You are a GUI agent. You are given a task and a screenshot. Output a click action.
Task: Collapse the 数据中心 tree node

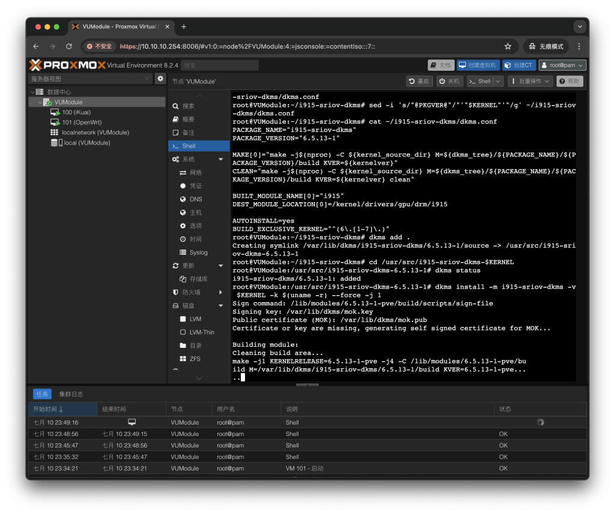click(x=32, y=92)
